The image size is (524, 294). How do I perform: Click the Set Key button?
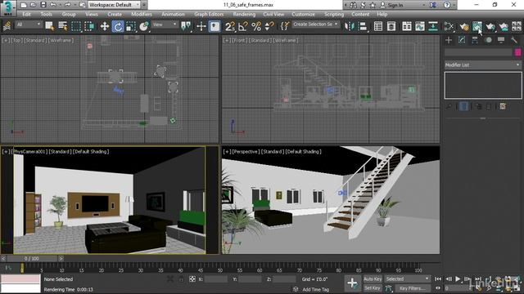[x=373, y=288]
